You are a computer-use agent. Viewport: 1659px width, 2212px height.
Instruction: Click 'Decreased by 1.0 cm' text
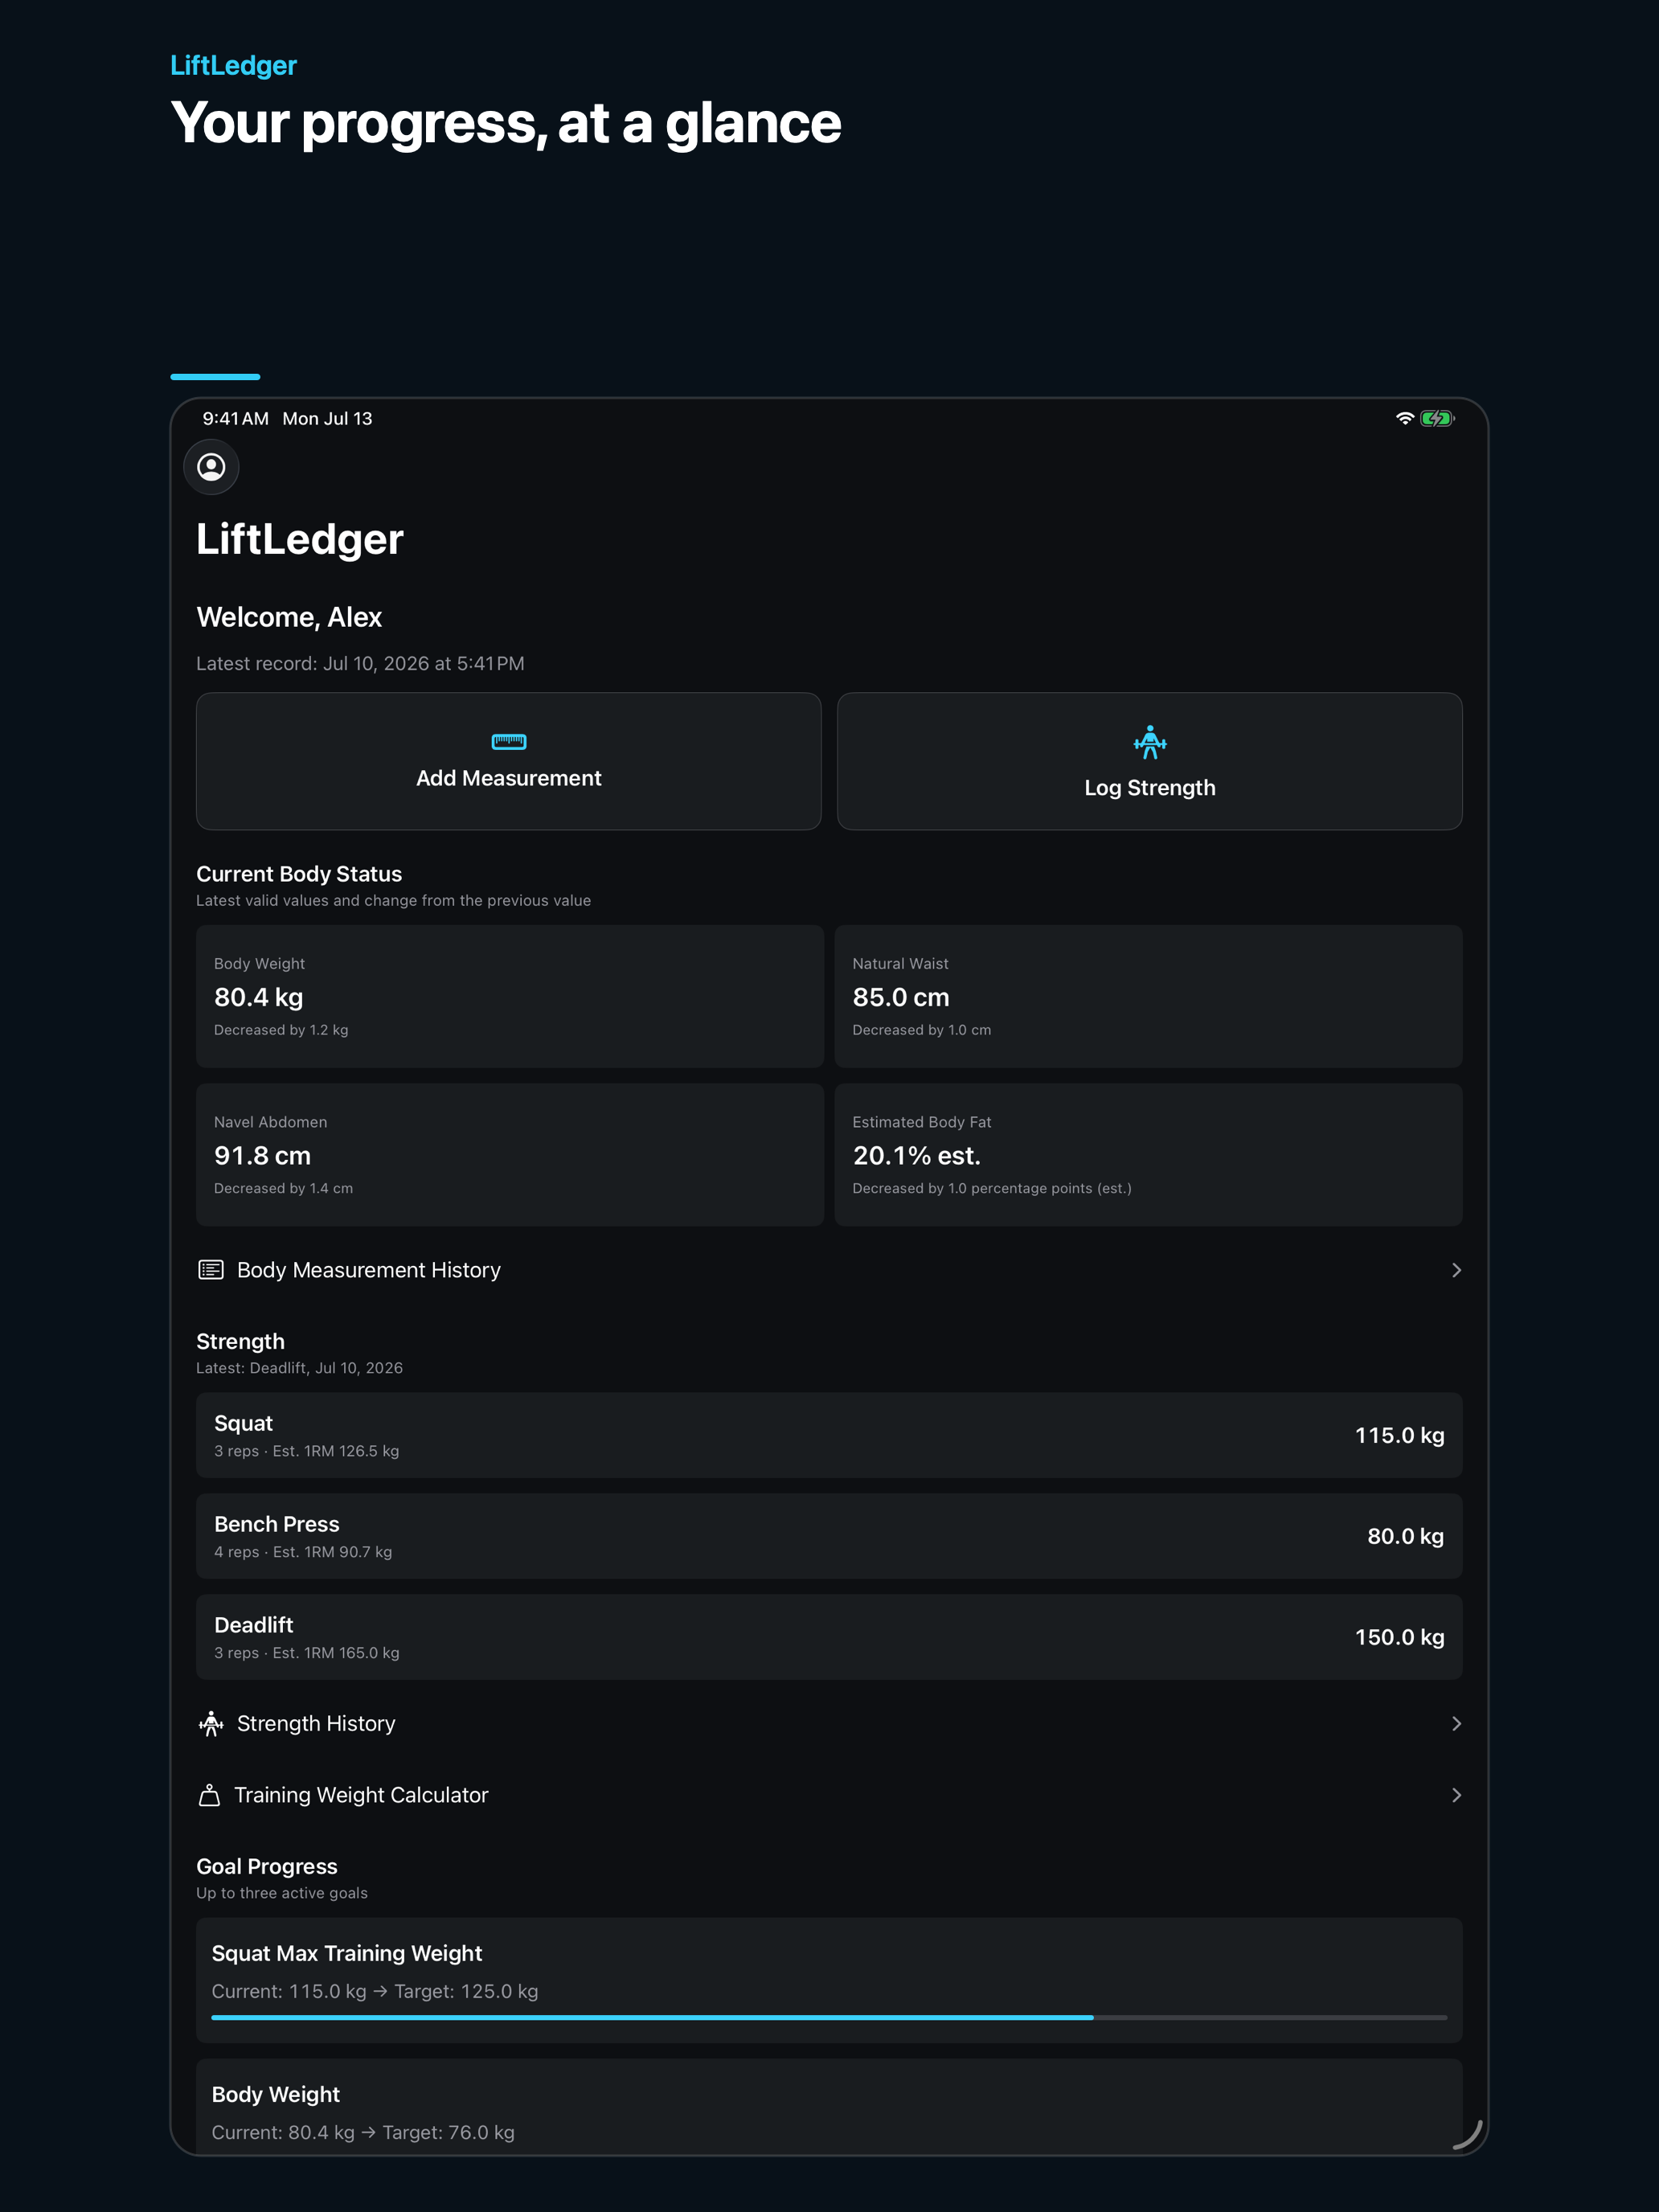point(921,1030)
